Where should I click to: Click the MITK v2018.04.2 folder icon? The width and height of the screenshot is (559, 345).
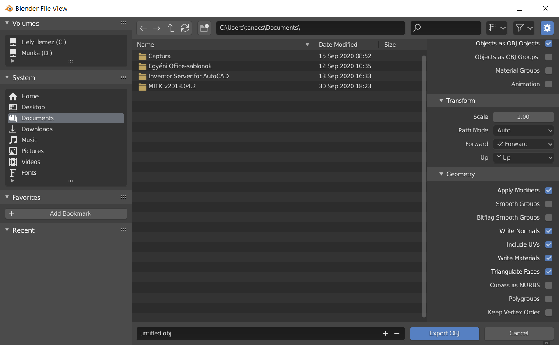pyautogui.click(x=142, y=87)
